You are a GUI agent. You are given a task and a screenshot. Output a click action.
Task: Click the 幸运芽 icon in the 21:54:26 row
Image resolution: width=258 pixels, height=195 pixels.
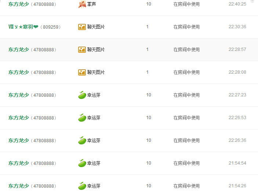[82, 186]
